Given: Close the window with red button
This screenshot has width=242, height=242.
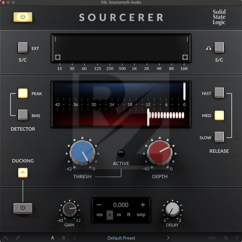Looking at the screenshot, I should click(3, 2).
